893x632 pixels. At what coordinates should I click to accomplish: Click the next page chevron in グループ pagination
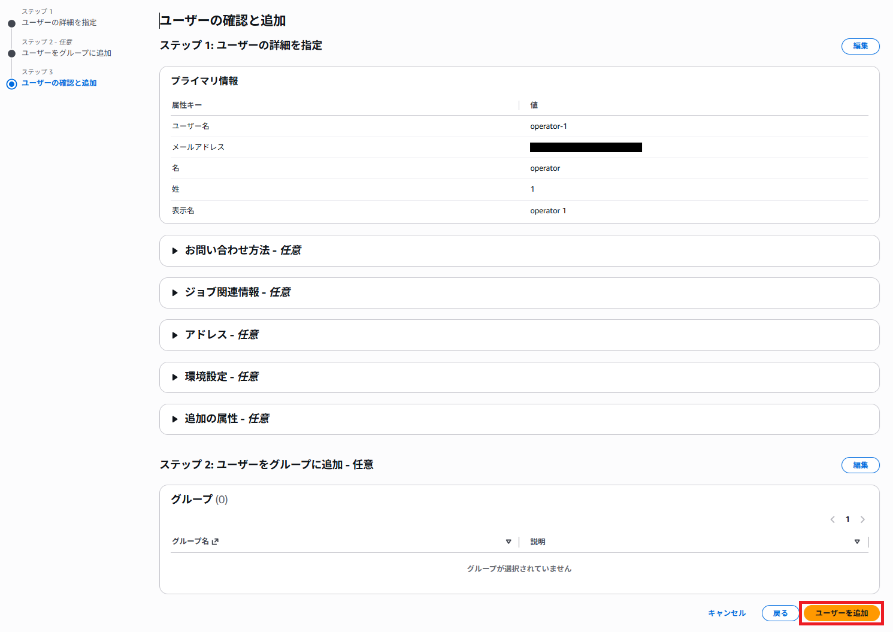click(862, 519)
